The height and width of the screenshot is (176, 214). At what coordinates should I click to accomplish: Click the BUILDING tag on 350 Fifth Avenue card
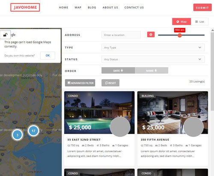tap(148, 96)
